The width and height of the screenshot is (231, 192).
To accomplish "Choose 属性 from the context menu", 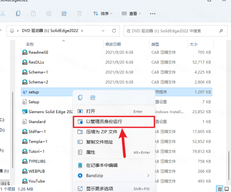I will 91,152.
